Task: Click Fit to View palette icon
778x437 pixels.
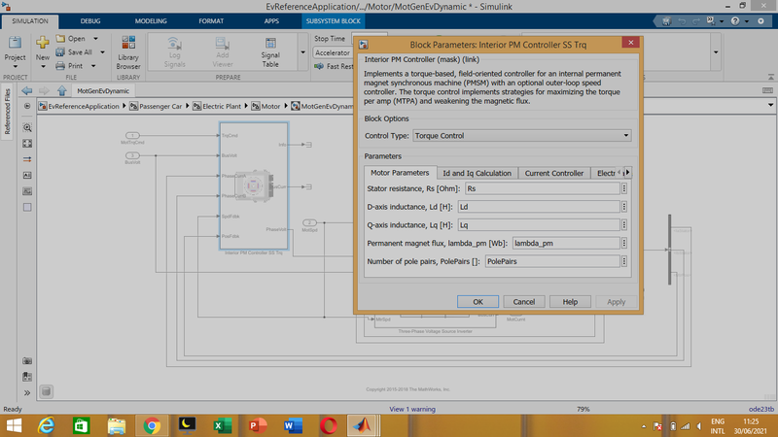Action: [27, 144]
